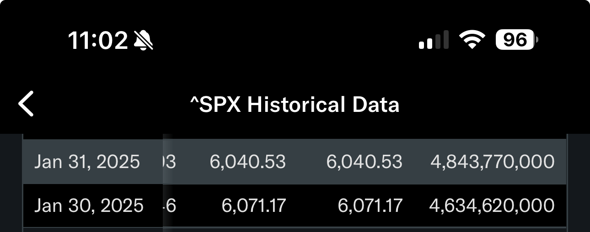Click the partially hidden 03 value
Viewport: 590px width, 232px height.
click(x=170, y=162)
